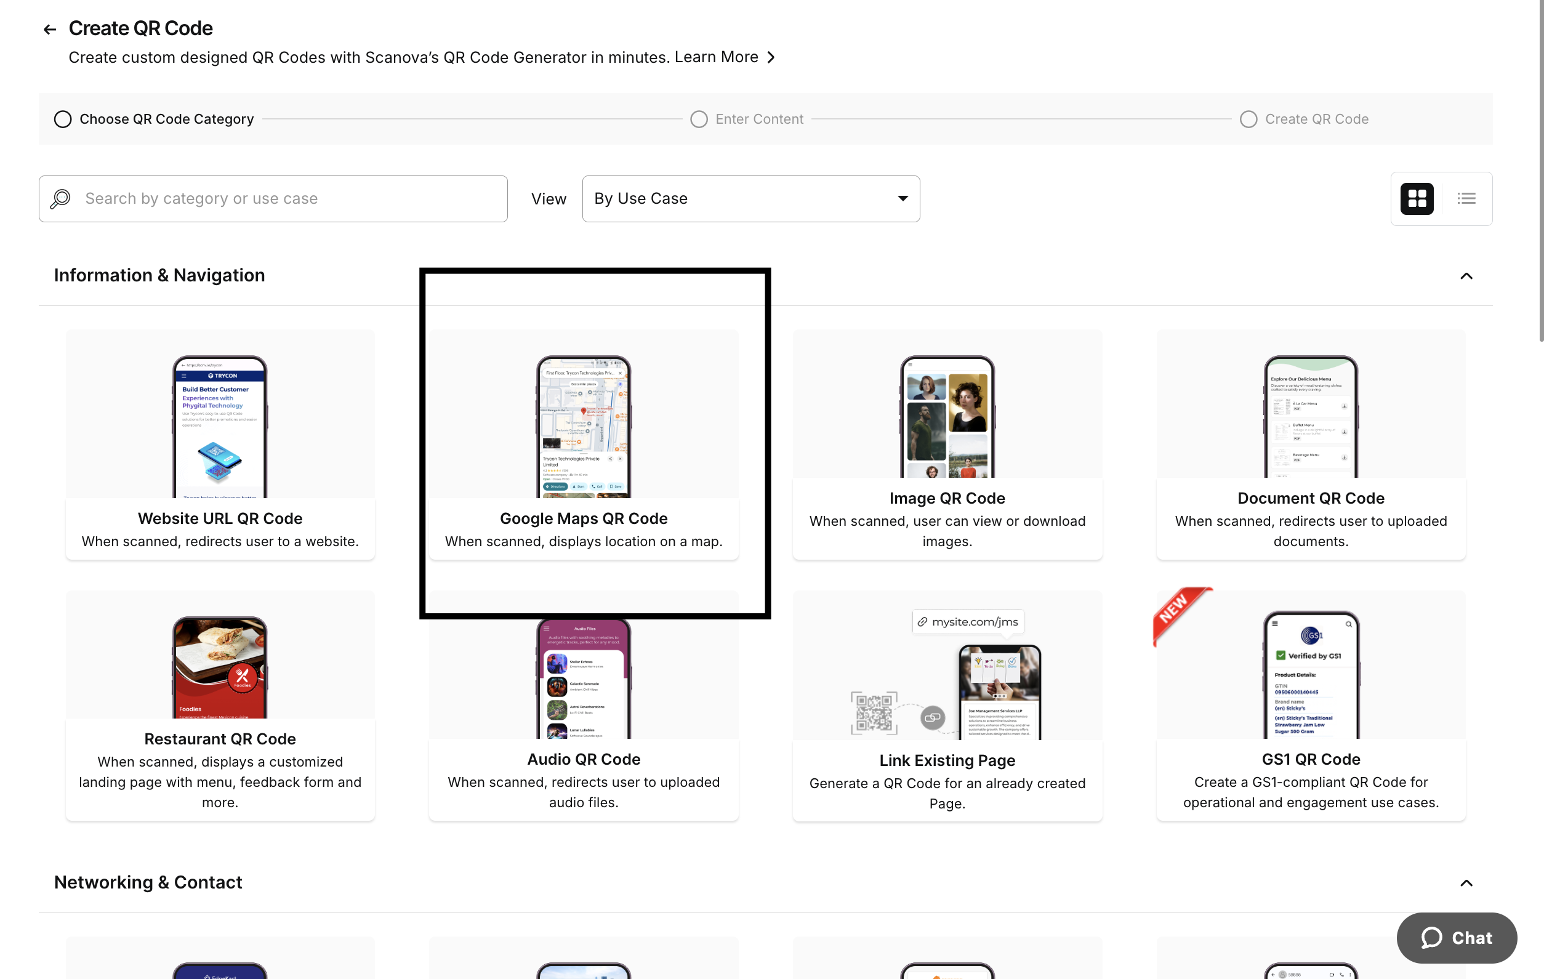Choose the Google Maps QR Code card

click(x=584, y=445)
